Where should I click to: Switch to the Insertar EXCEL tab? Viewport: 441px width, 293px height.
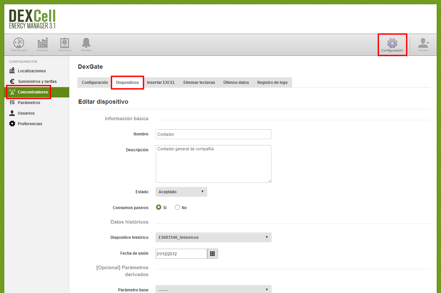[x=161, y=82]
